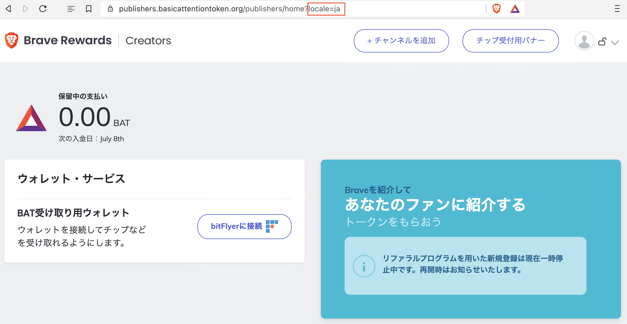Image resolution: width=627 pixels, height=324 pixels.
Task: Click the BAT受け取り用ウォレット heading
Action: pos(73,213)
